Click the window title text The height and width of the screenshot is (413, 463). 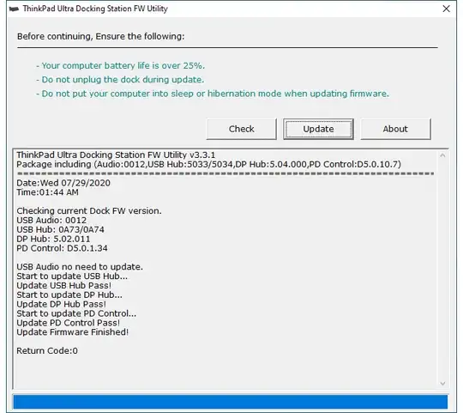point(95,9)
